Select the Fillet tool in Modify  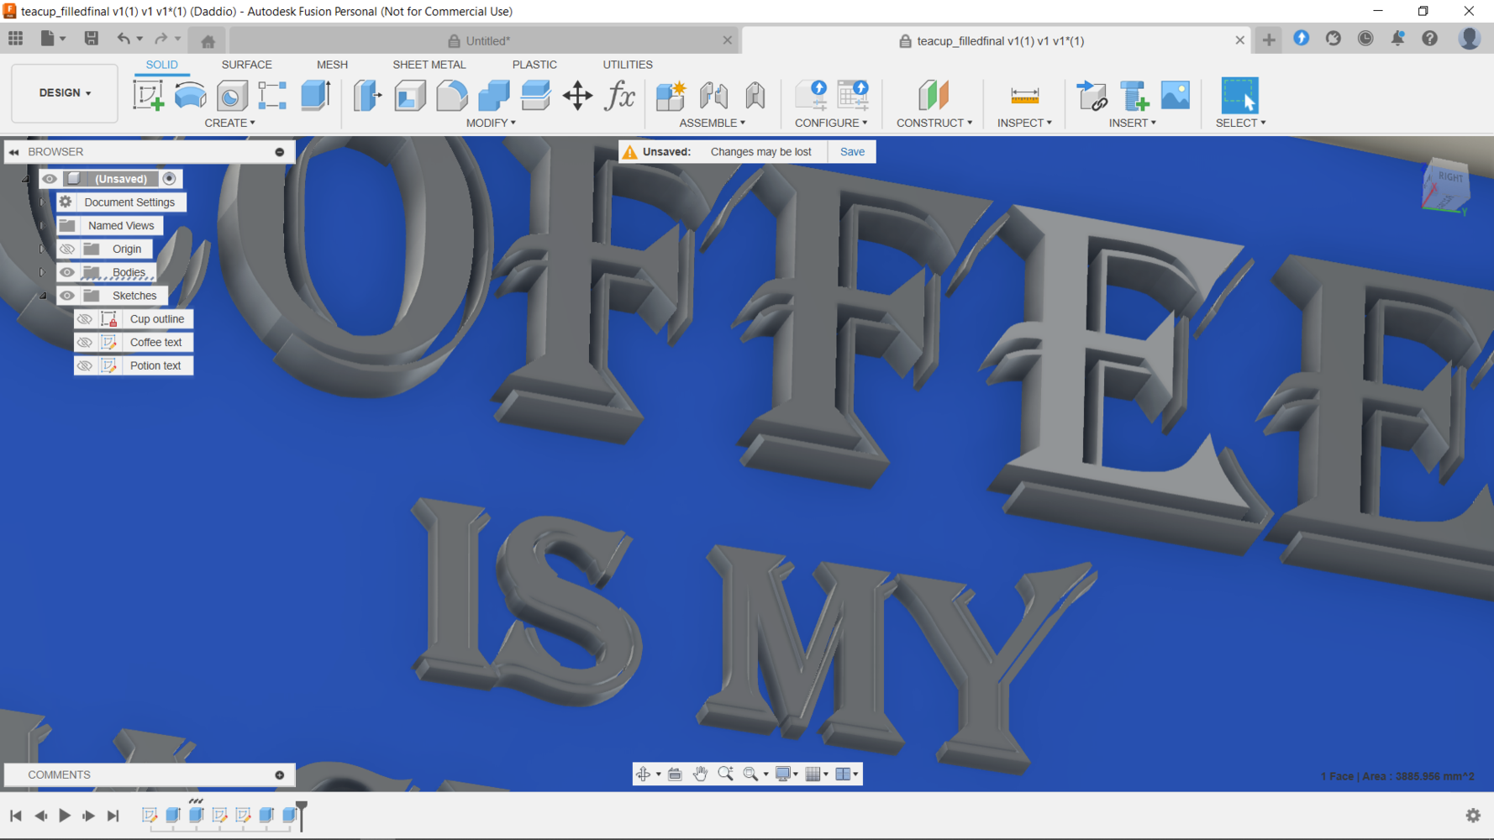tap(451, 96)
